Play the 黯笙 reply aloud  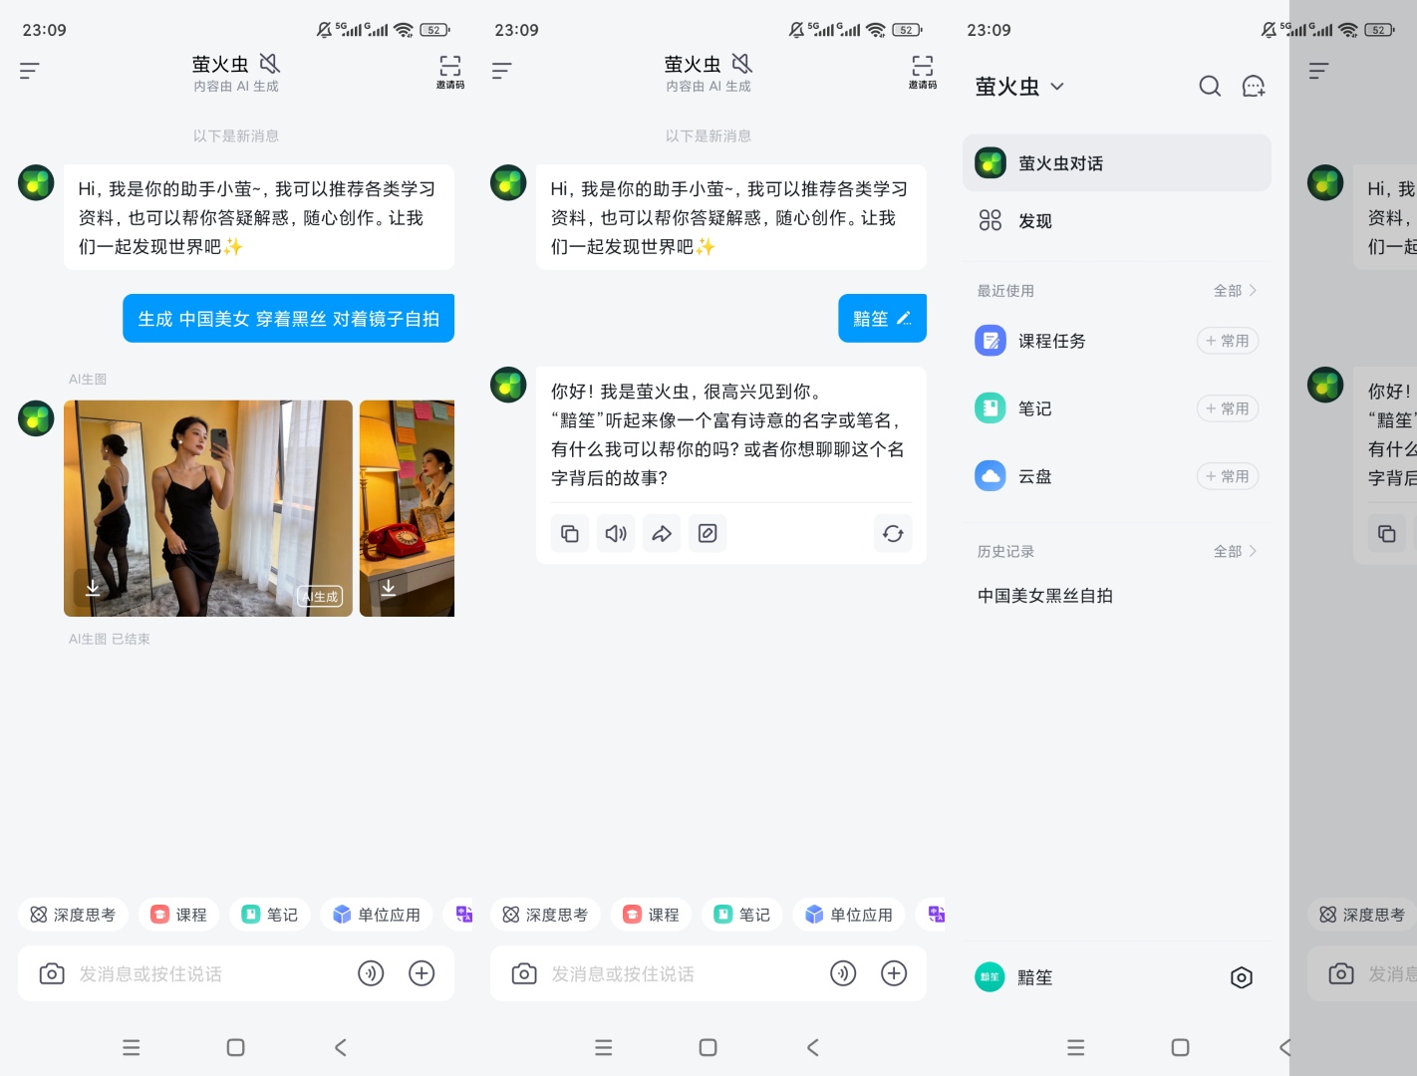pyautogui.click(x=616, y=534)
